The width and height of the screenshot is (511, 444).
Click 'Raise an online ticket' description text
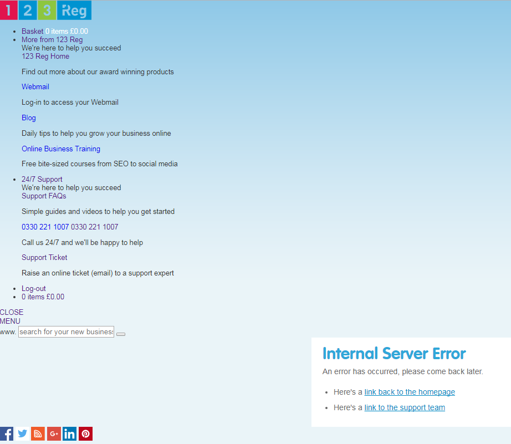click(98, 273)
